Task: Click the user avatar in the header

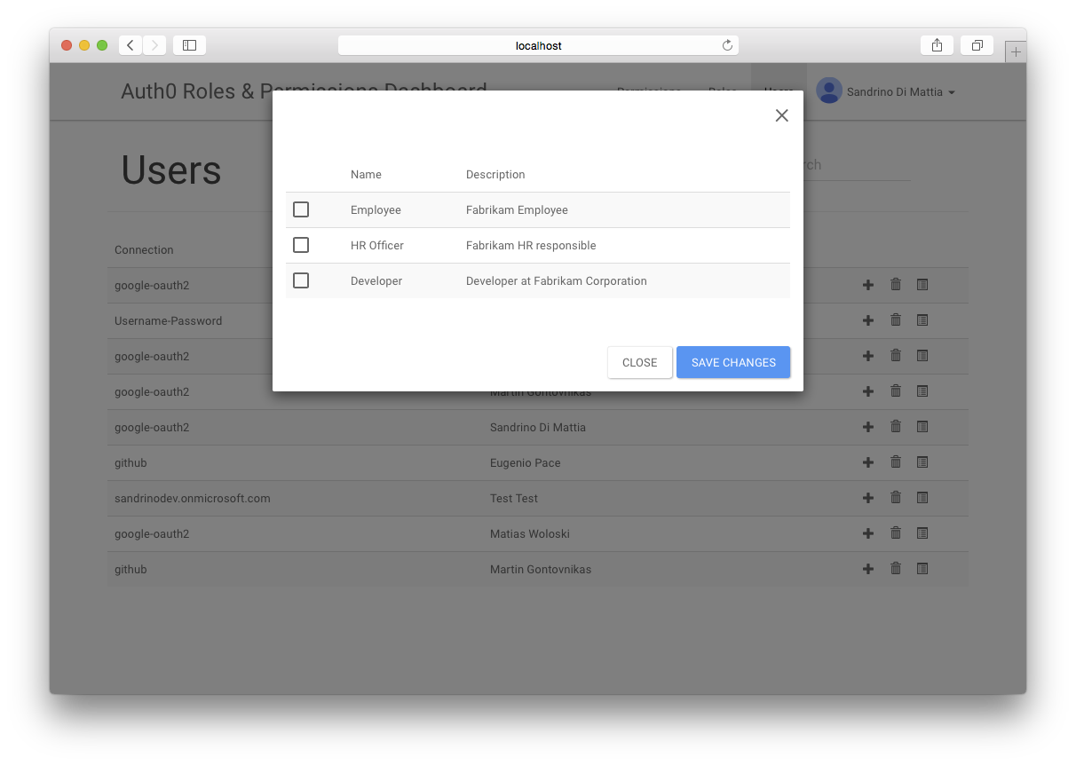Action: click(829, 91)
